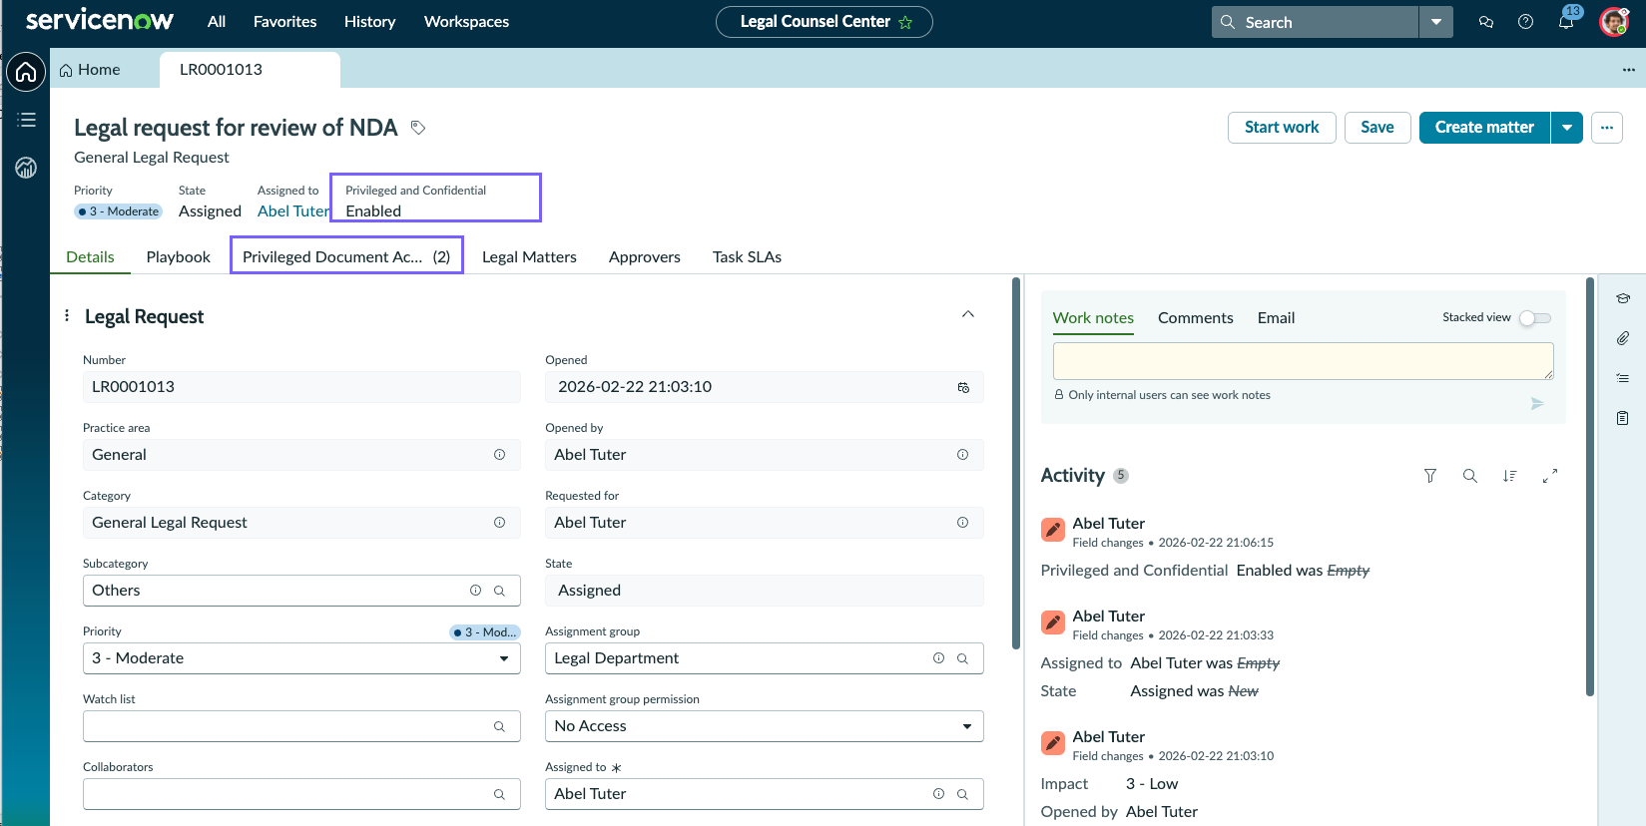Open the Priority 3 - Moderate dropdown

301,658
